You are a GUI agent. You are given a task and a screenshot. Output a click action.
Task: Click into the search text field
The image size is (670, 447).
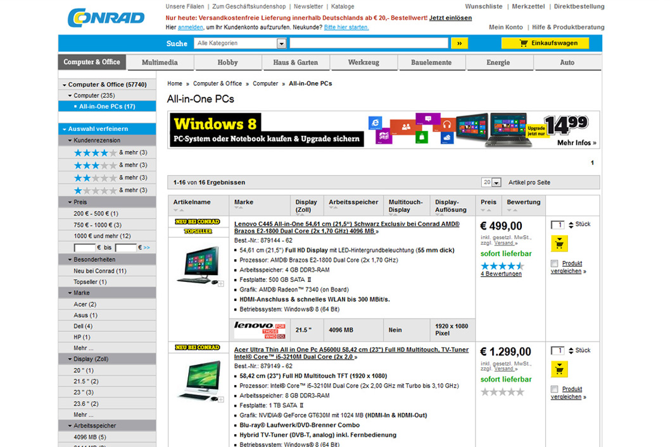click(369, 43)
